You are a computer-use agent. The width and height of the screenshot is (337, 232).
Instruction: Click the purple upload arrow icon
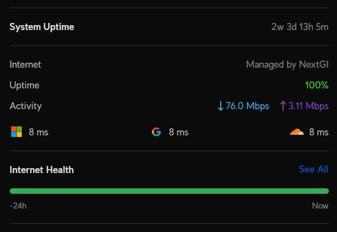pyautogui.click(x=282, y=106)
